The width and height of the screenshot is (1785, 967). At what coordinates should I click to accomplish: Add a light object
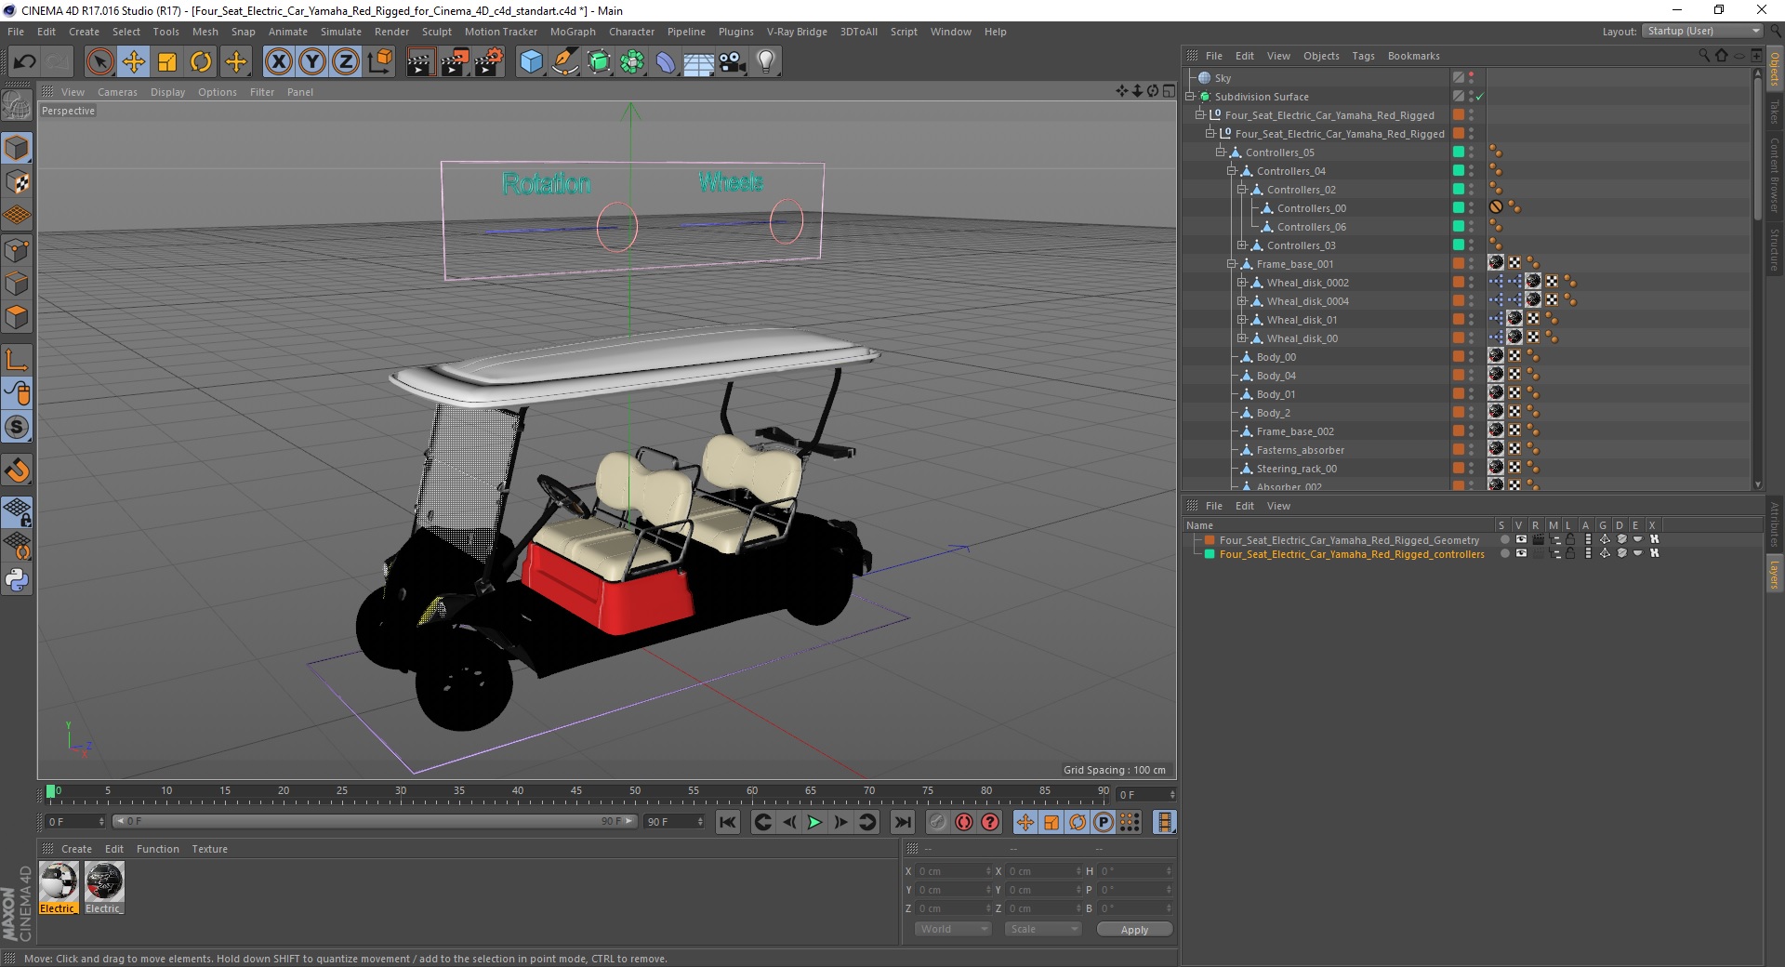coord(766,62)
